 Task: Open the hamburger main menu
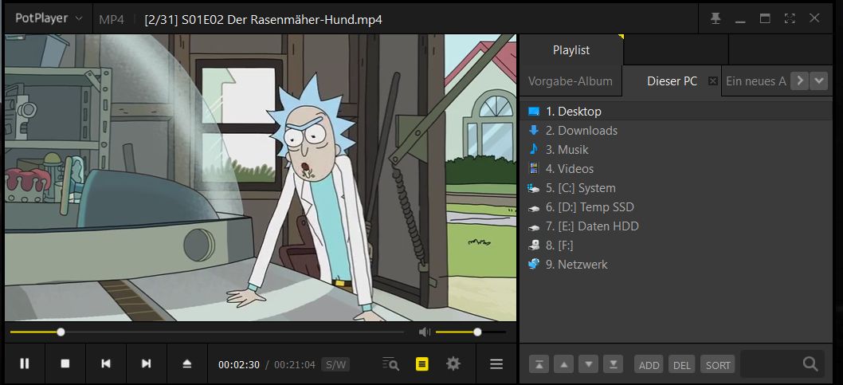(496, 364)
